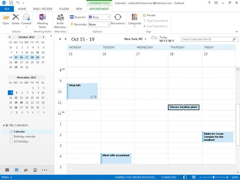
Task: Switch to Mail view in navigation bar
Action: pyautogui.click(x=7, y=170)
